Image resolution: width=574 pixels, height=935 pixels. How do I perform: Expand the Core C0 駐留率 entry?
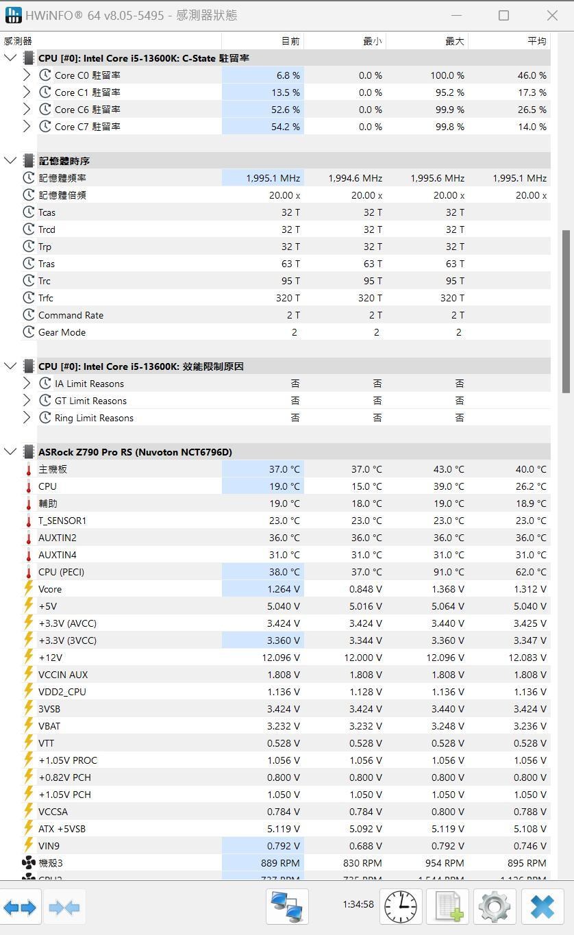point(27,75)
